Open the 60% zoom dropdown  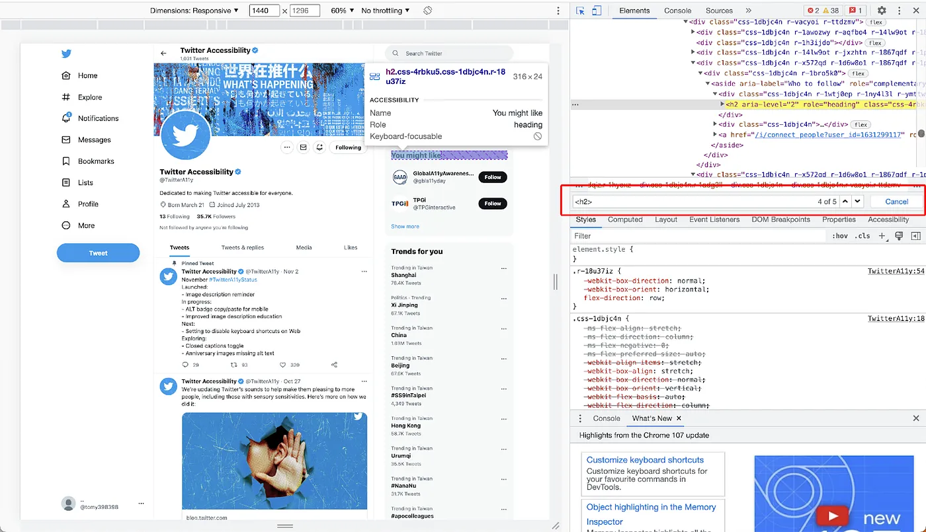tap(342, 11)
